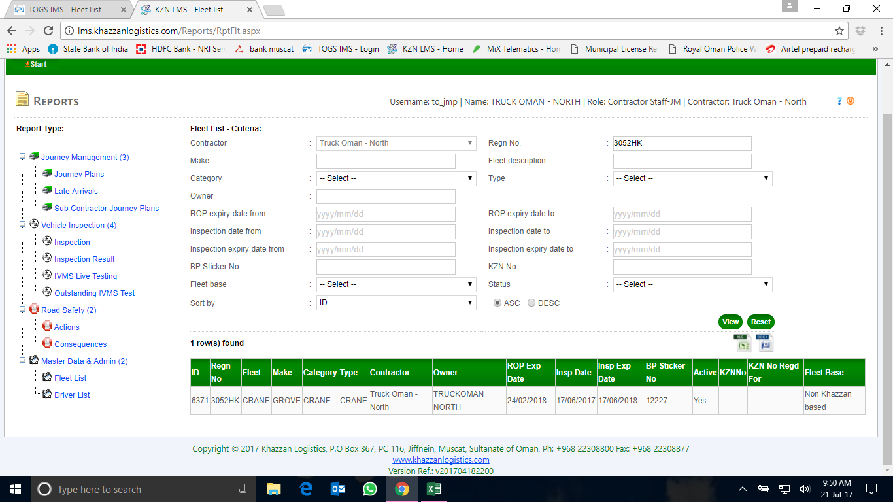Click the blue help question mark icon
This screenshot has height=502, width=893.
click(x=839, y=101)
